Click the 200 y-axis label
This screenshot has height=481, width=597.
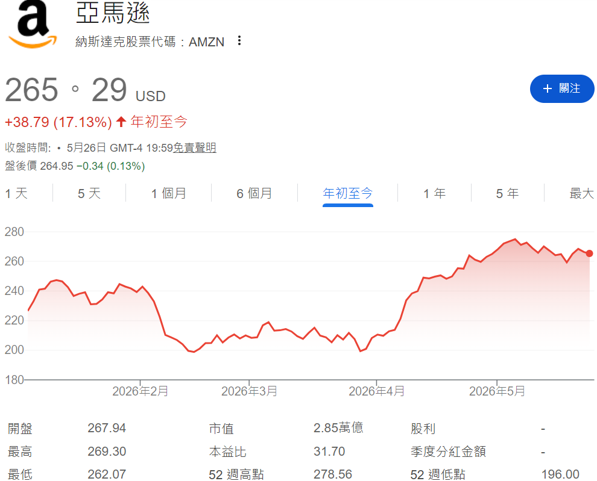click(14, 349)
